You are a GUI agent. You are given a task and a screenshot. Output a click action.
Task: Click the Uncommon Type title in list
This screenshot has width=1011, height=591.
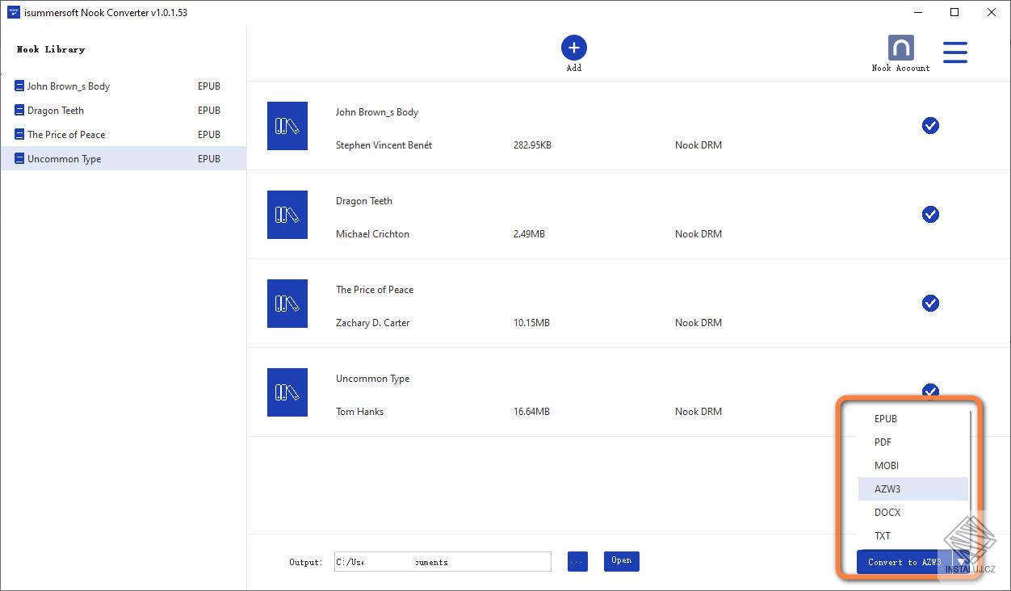click(372, 379)
